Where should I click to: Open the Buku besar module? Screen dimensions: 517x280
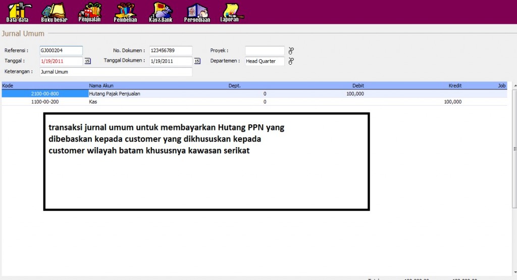point(54,12)
